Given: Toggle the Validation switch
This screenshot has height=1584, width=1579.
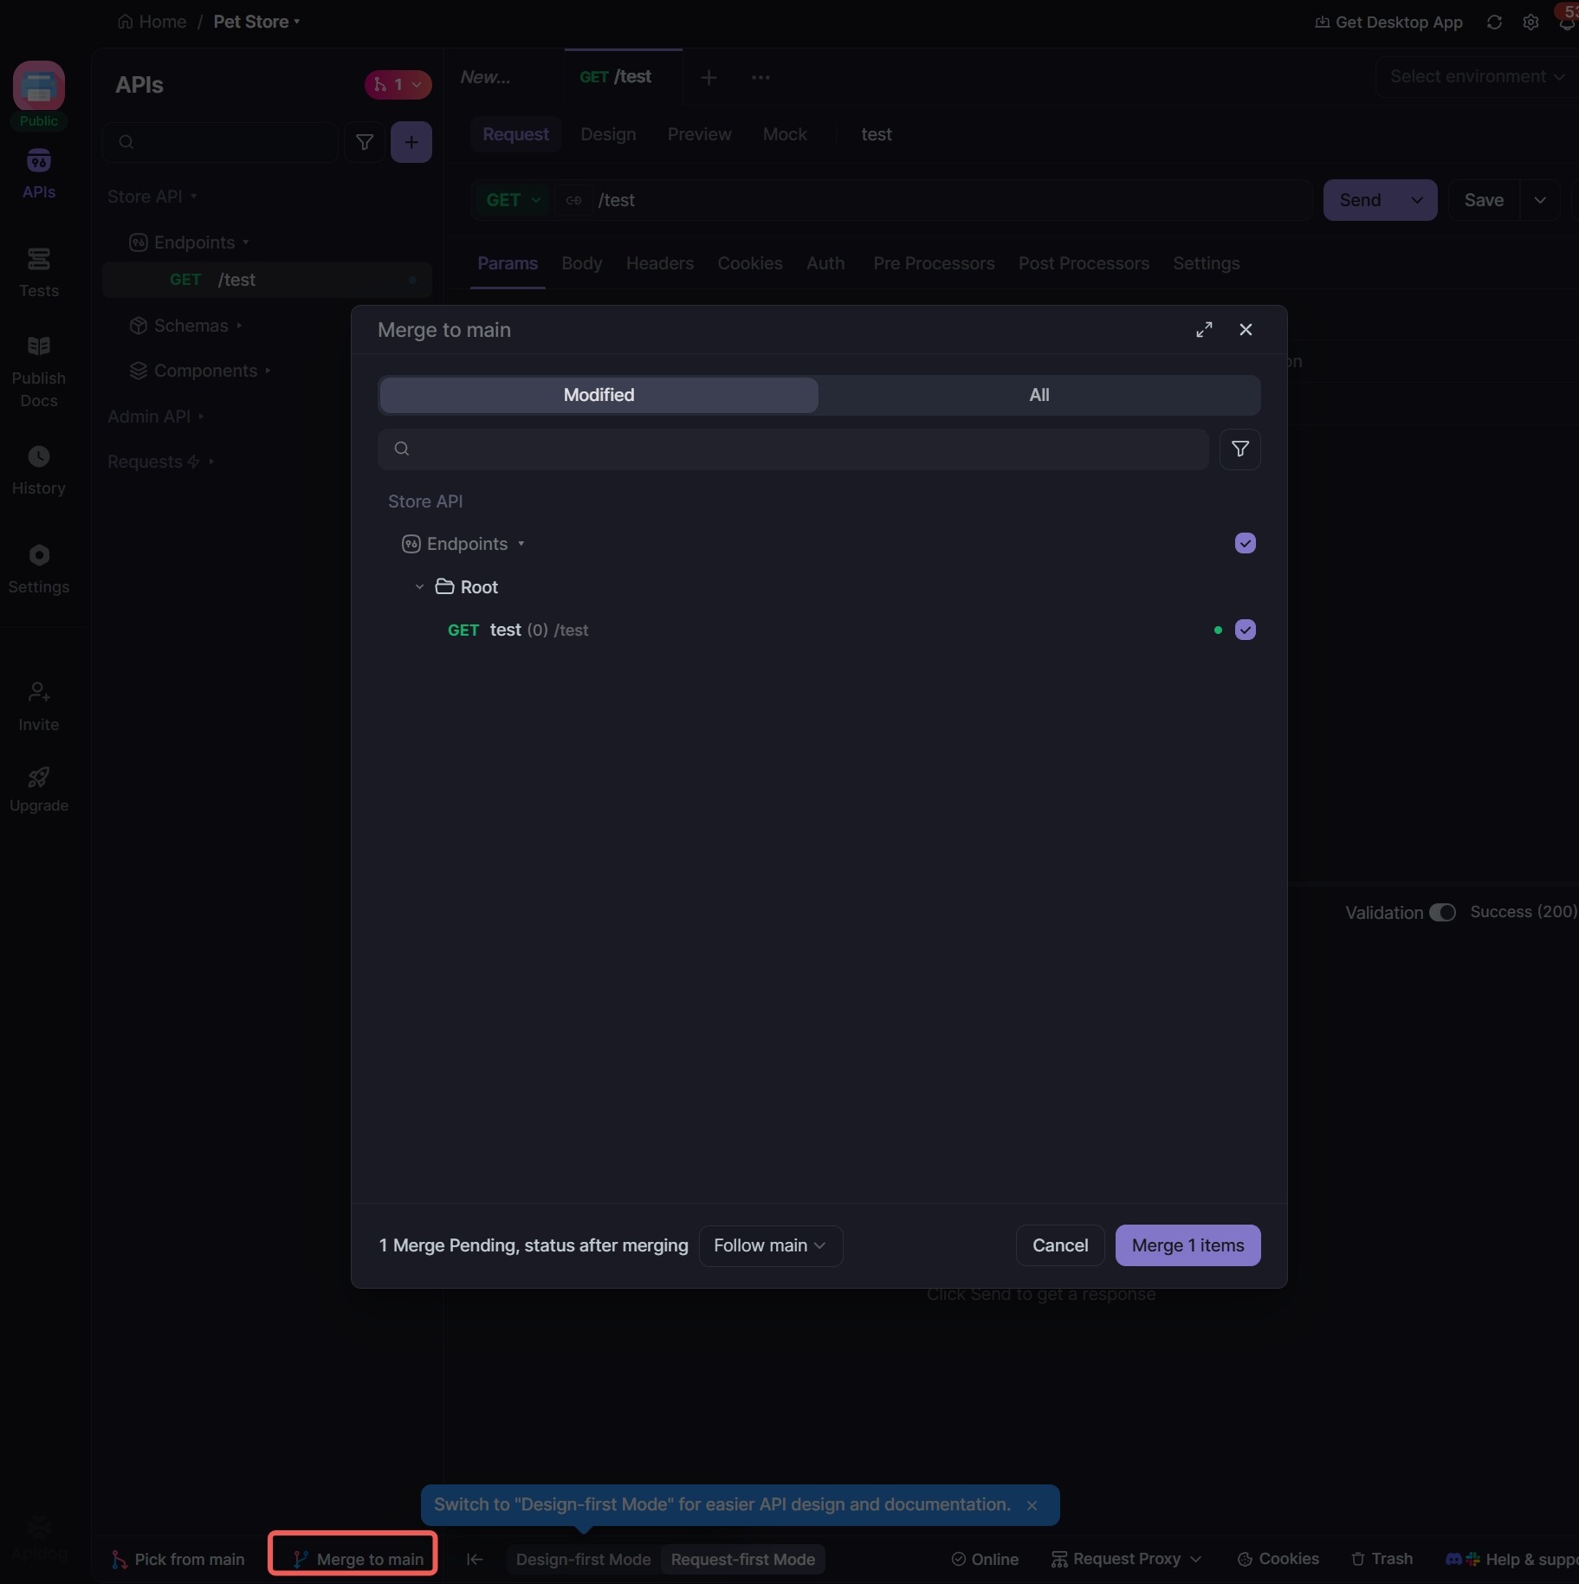Looking at the screenshot, I should click(x=1442, y=912).
